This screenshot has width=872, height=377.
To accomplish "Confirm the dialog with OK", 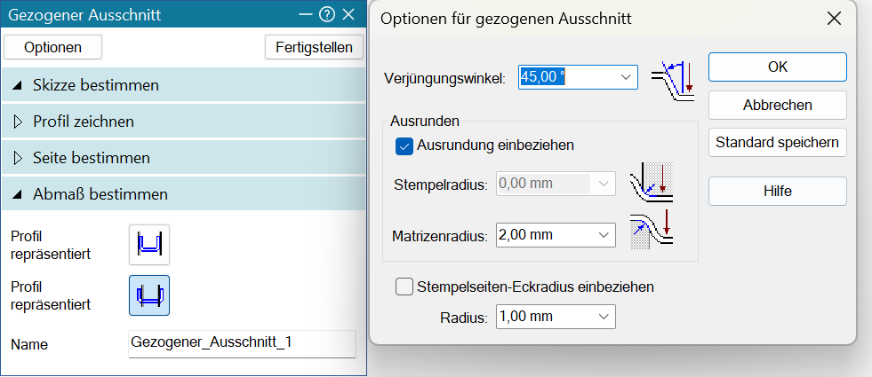I will click(777, 67).
